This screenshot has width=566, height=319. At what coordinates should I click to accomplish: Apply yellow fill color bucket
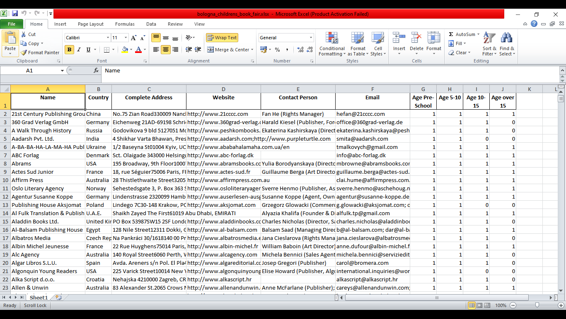[x=125, y=50]
